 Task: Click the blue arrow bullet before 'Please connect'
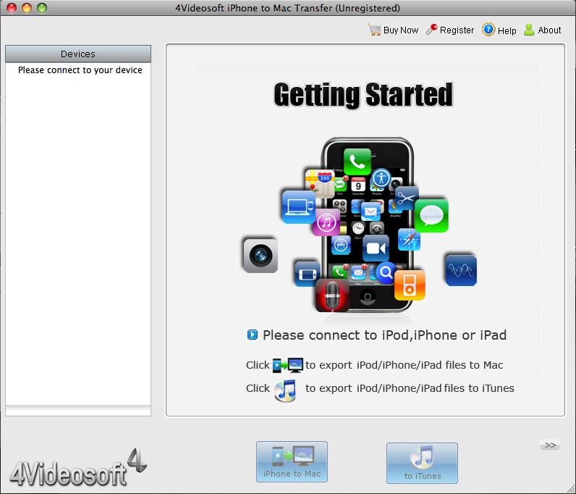coord(253,335)
